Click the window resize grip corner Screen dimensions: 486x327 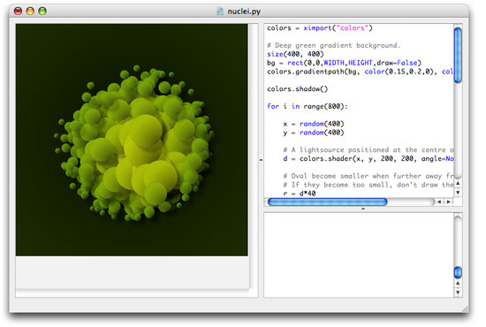tap(465, 309)
